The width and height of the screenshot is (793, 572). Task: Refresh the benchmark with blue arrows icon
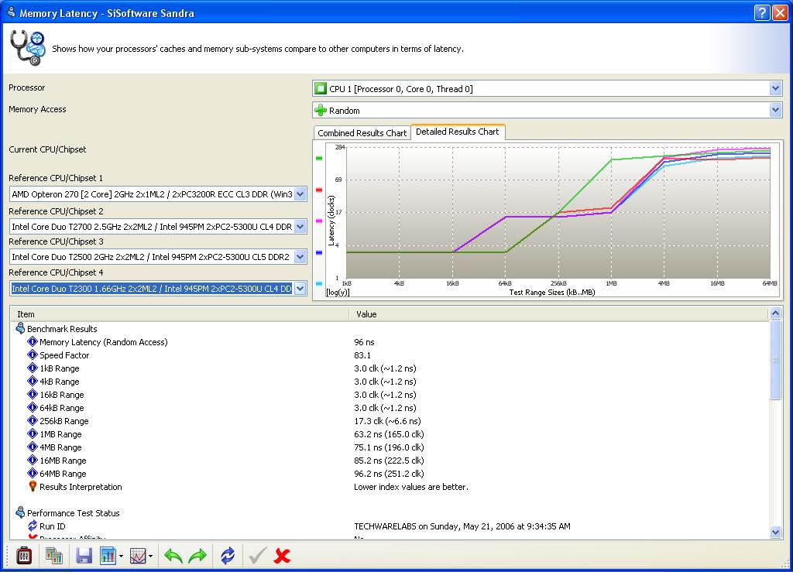[x=228, y=556]
